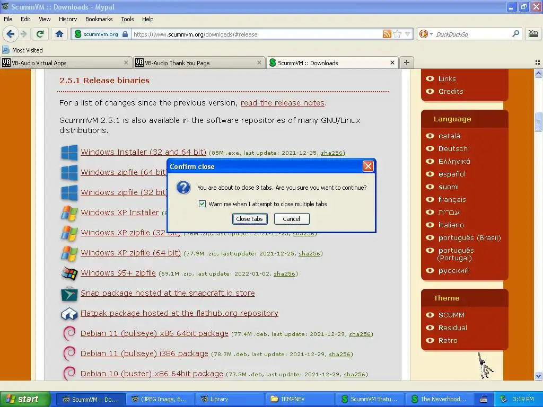Switch to VB-Audio Virtual Apps tab
543x407 pixels.
coord(66,63)
